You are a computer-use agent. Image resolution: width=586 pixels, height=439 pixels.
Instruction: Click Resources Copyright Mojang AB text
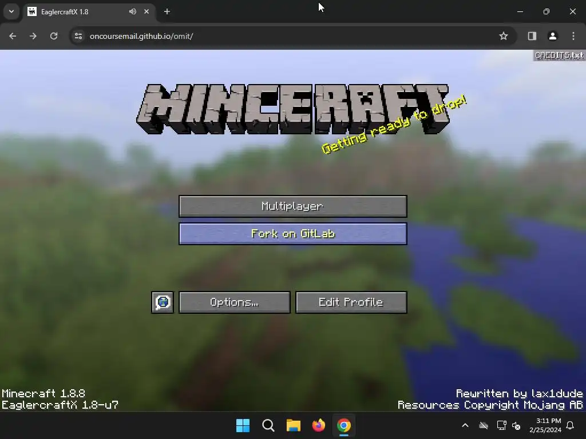point(490,405)
